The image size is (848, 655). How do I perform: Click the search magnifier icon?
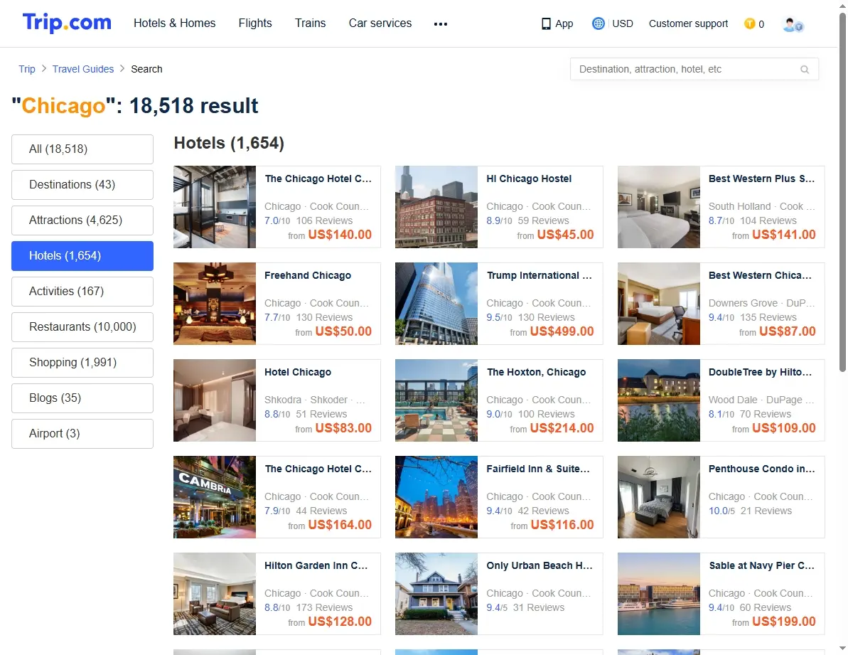(805, 69)
